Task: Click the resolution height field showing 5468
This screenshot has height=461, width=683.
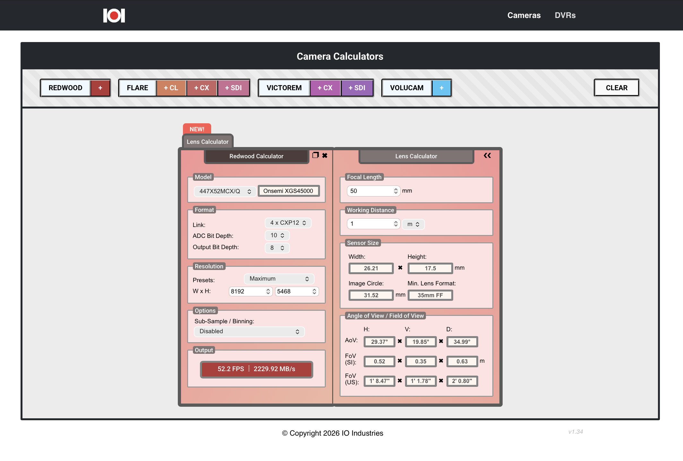Action: click(x=297, y=291)
